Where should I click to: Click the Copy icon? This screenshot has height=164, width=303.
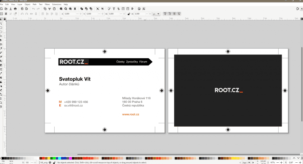[45, 9]
